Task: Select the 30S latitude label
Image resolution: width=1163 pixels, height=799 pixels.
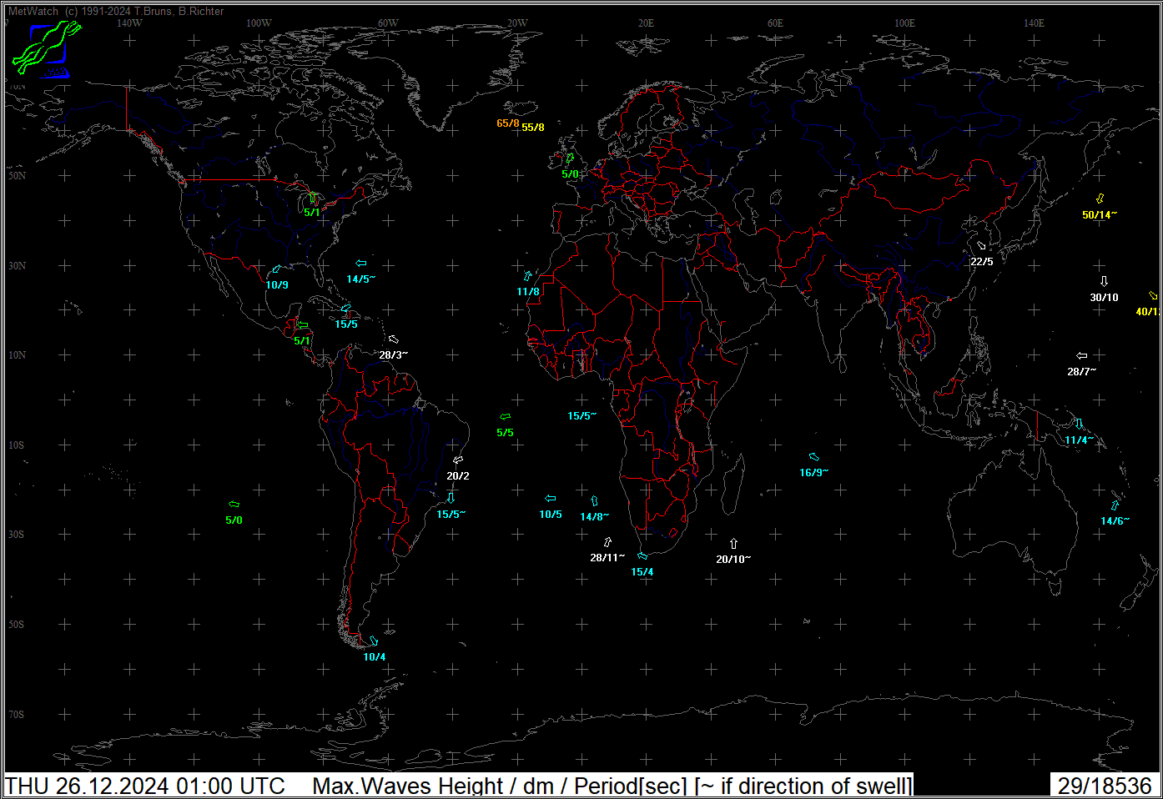Action: click(x=17, y=535)
